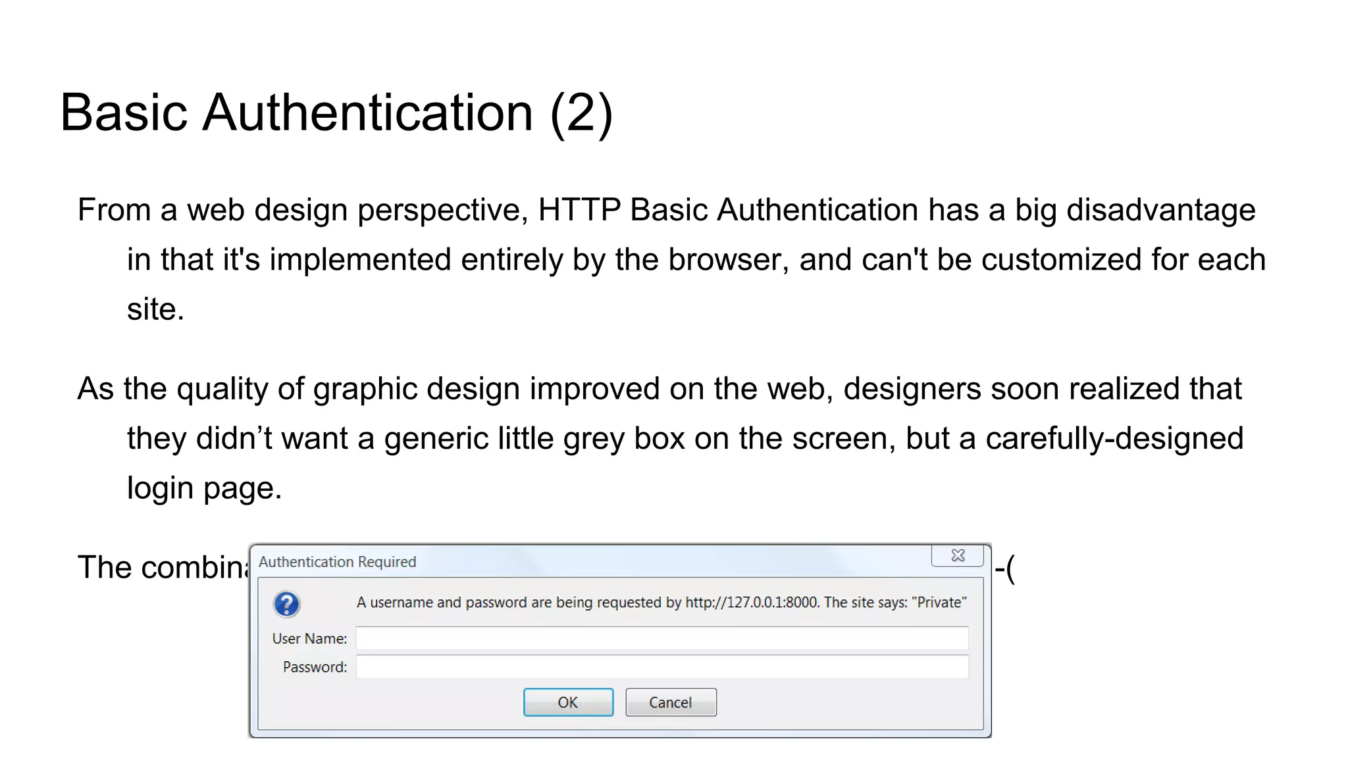
Task: Click the quoted "Private" realm text
Action: (939, 603)
